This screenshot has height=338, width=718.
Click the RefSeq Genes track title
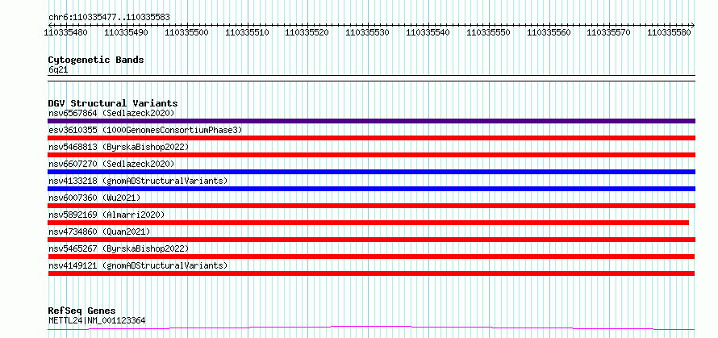(x=82, y=311)
